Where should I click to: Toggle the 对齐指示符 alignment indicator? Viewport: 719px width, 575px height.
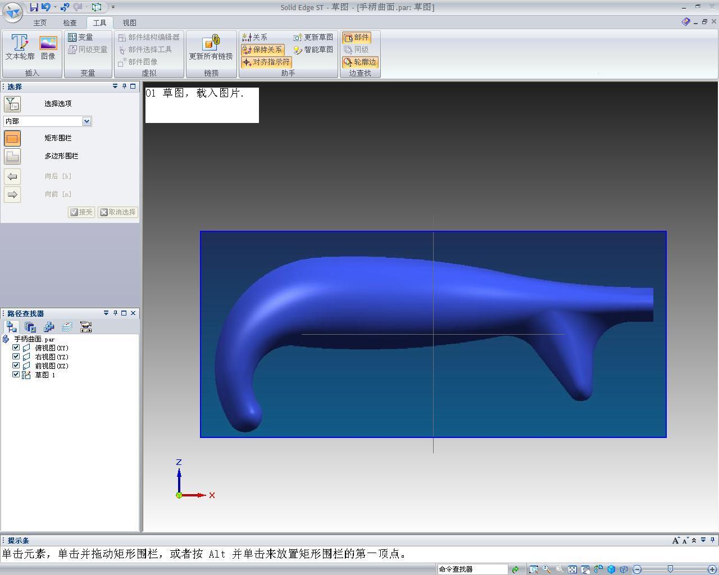pos(266,62)
